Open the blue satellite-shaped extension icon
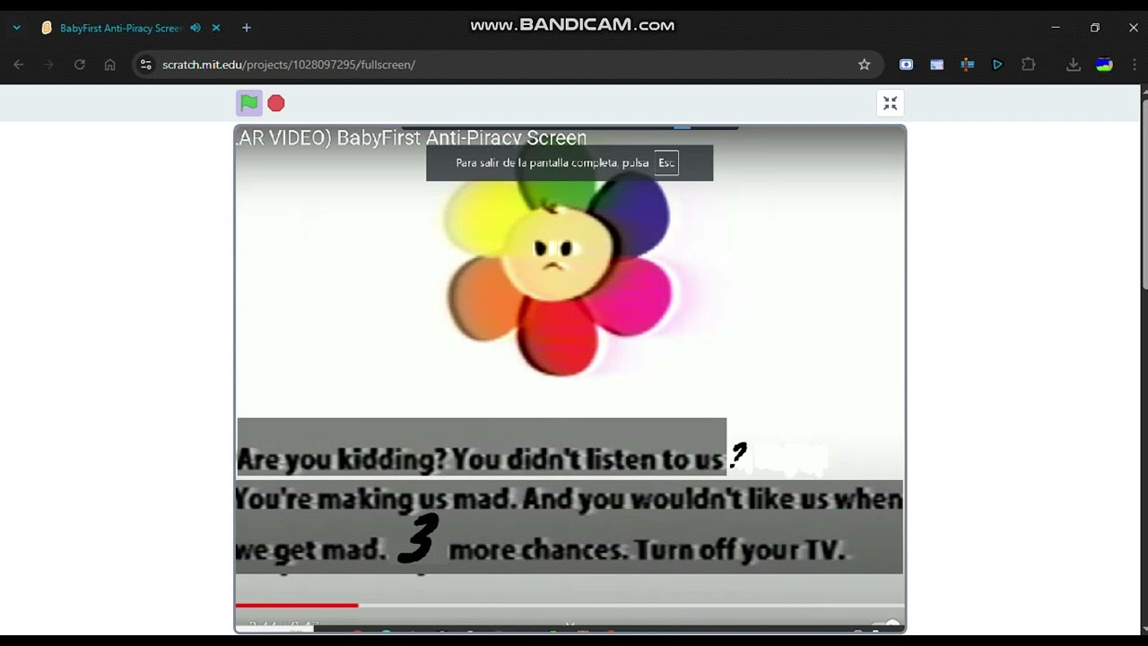 pos(967,65)
